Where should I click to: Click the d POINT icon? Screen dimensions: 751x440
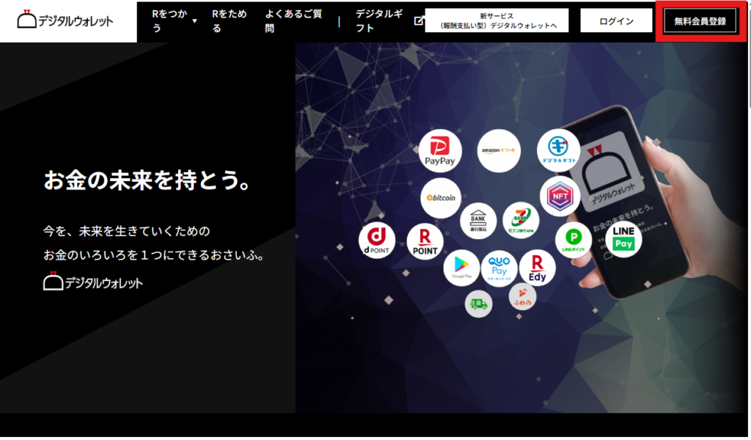pos(377,241)
